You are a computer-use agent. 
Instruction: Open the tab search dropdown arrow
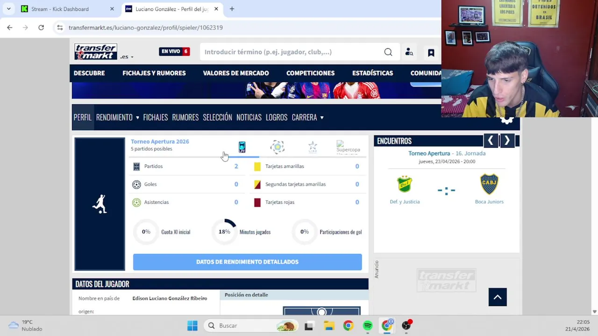[8, 9]
